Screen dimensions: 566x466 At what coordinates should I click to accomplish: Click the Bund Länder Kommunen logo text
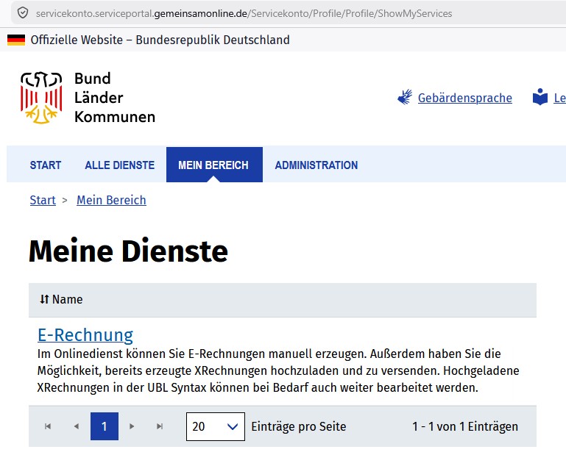coord(115,98)
